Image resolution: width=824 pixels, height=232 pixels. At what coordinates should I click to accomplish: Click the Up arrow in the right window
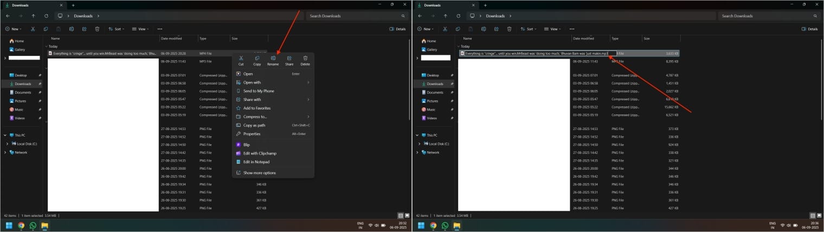point(446,16)
